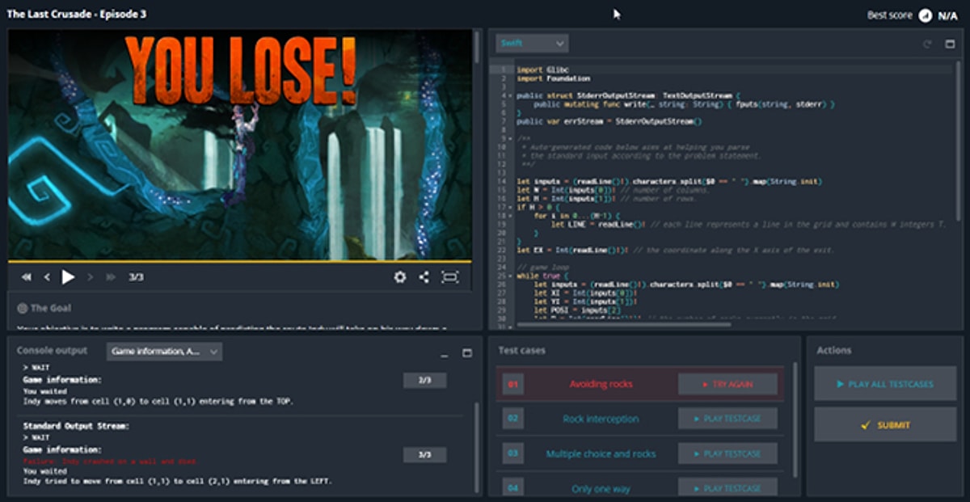
Task: Click the reset code icon in editor
Action: coord(927,44)
